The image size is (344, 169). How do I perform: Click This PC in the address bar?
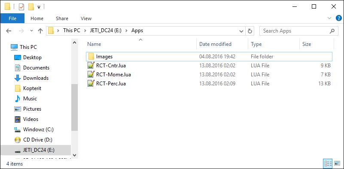click(x=72, y=30)
